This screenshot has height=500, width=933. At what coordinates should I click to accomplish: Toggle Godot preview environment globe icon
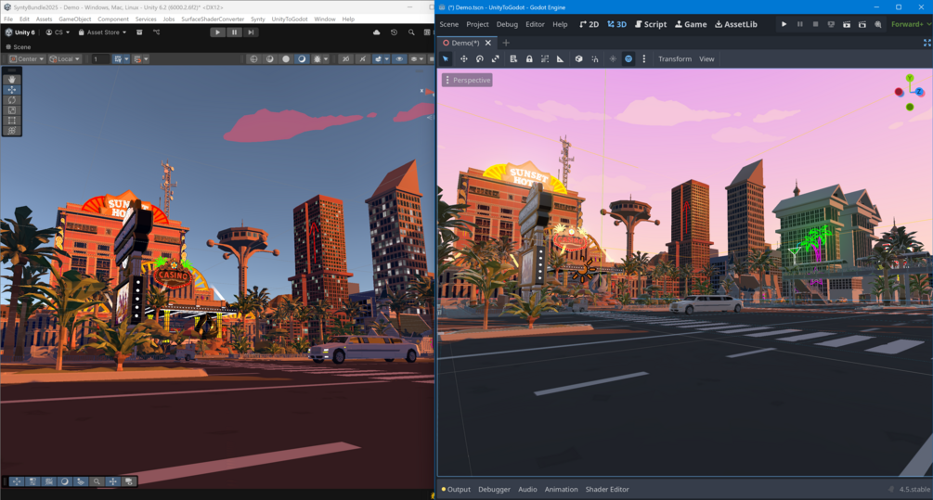tap(628, 58)
